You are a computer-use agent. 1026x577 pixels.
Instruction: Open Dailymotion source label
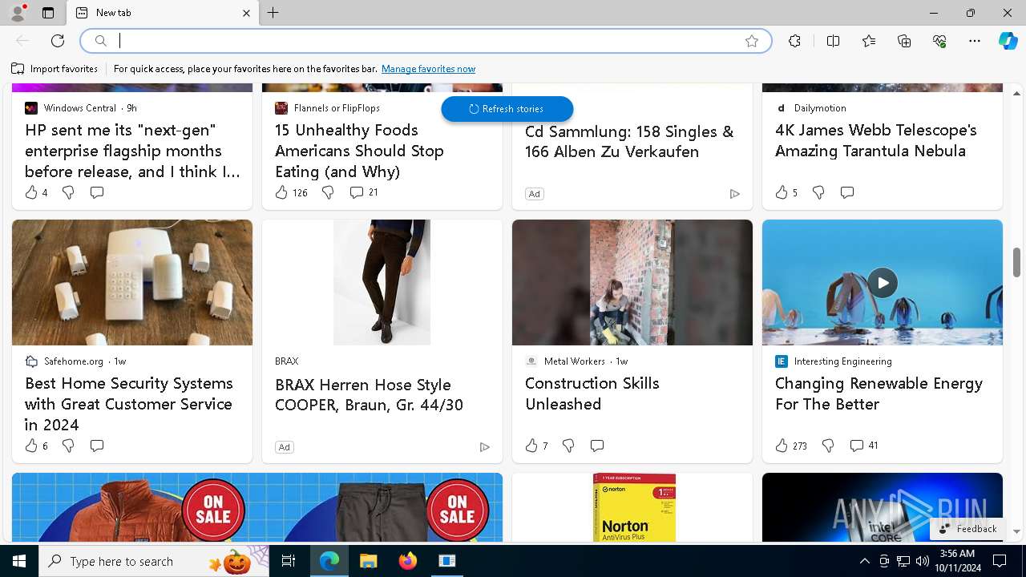[x=811, y=108]
